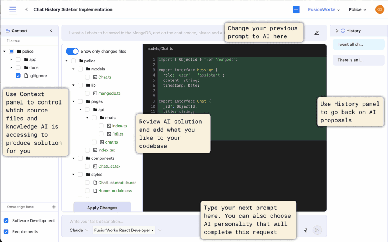This screenshot has height=242, width=388.
Task: Click the GG user avatar
Action: coord(379,9)
